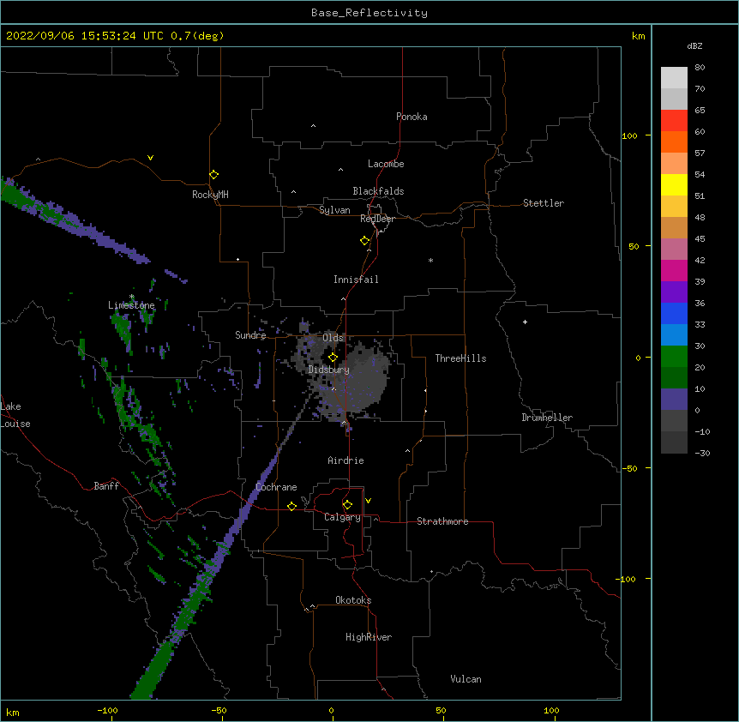The image size is (739, 722).
Task: Click the Vulcan label
Action: (466, 679)
